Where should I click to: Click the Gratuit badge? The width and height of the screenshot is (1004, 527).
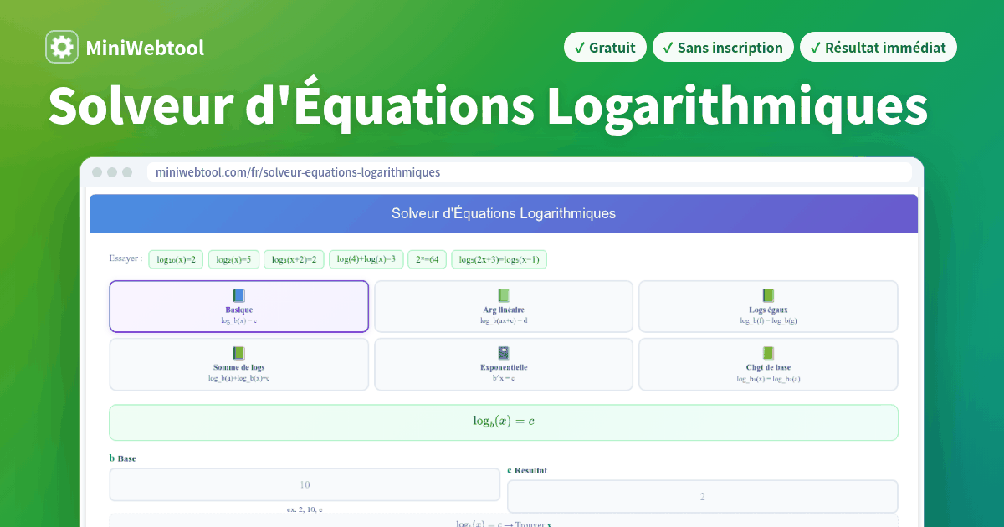[605, 48]
